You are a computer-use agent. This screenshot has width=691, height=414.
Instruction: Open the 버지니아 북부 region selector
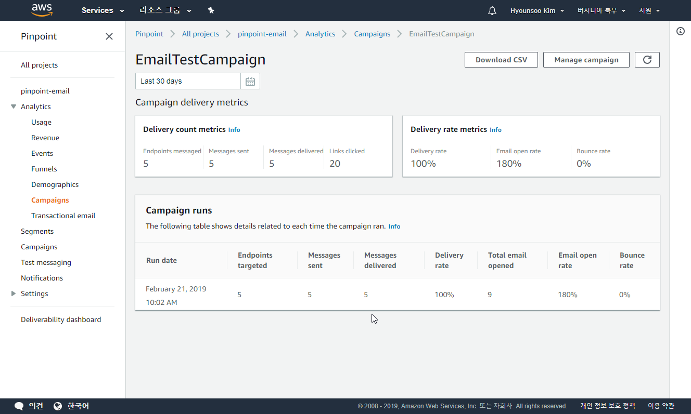click(x=602, y=10)
